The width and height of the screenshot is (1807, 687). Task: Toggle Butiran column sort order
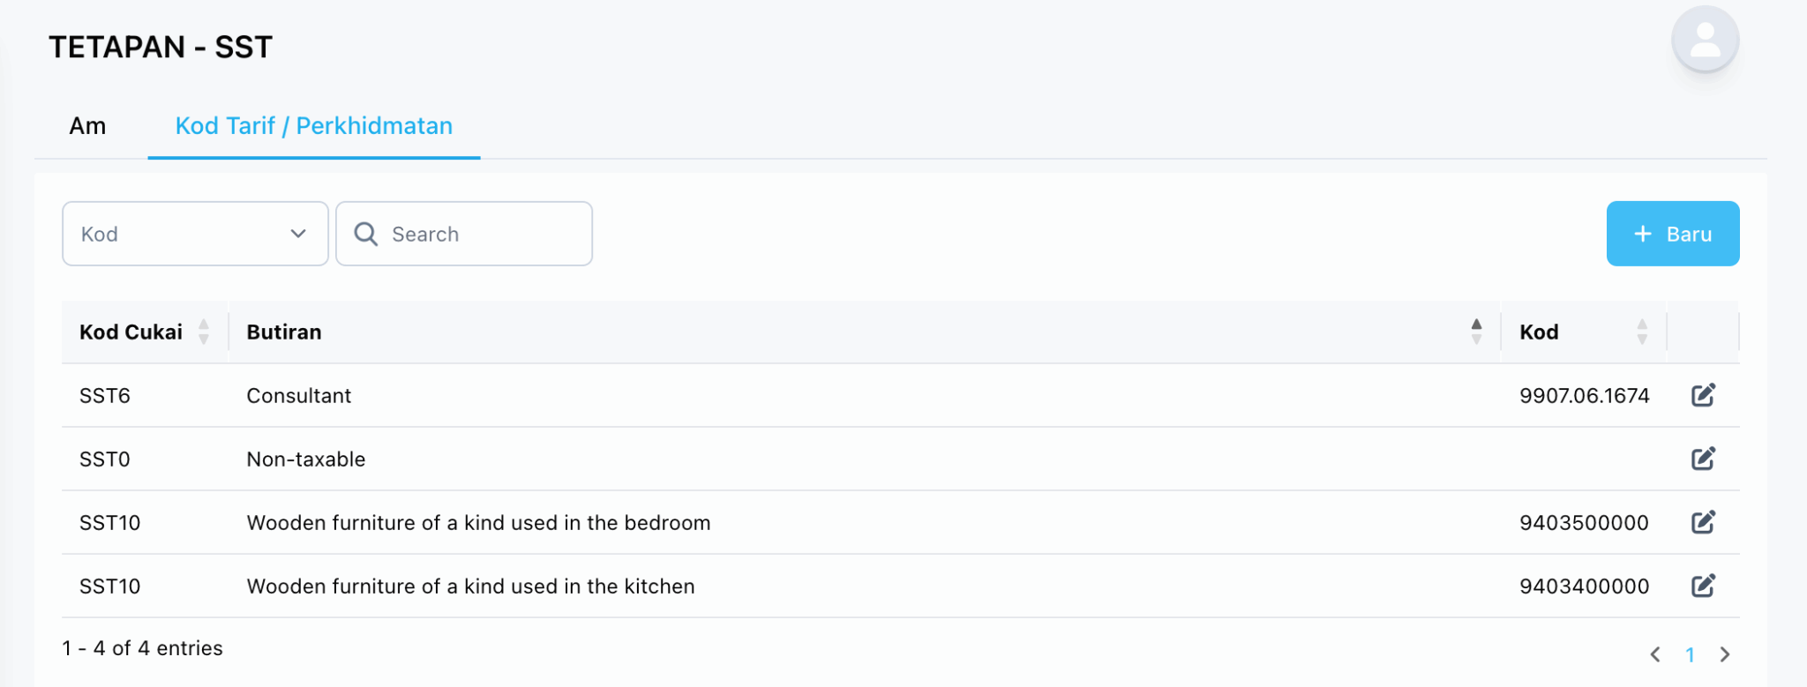(1476, 332)
